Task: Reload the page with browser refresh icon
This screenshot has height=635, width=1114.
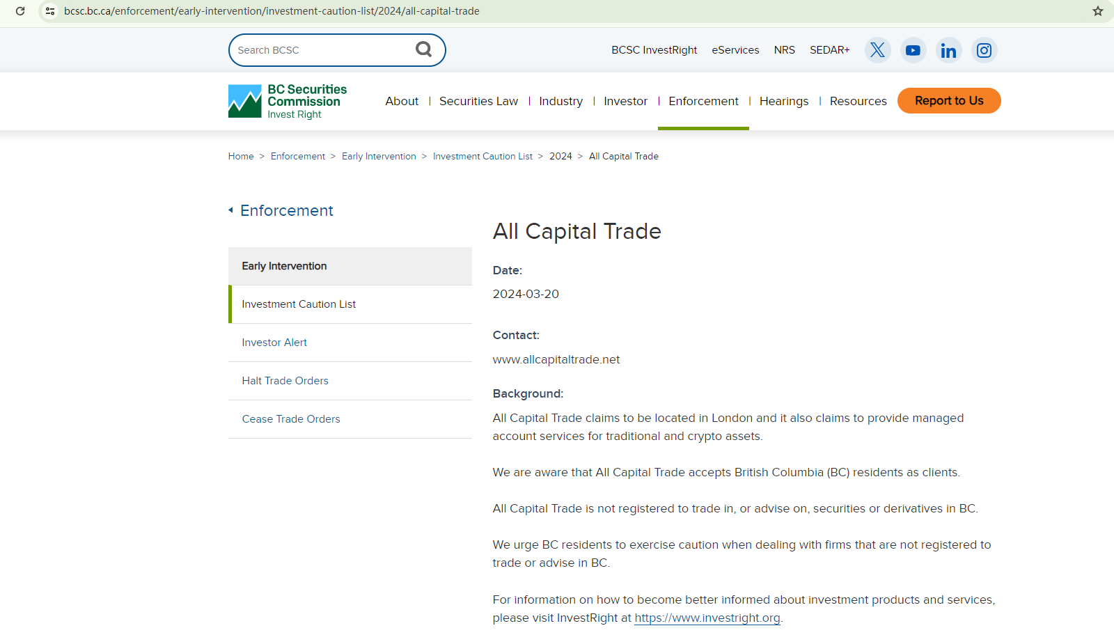Action: (20, 11)
